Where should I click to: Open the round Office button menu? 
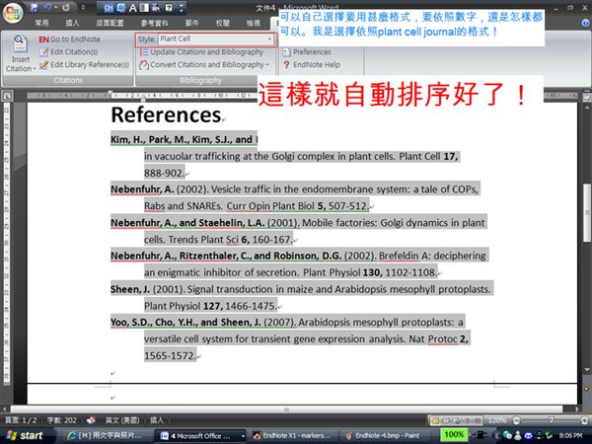click(13, 13)
